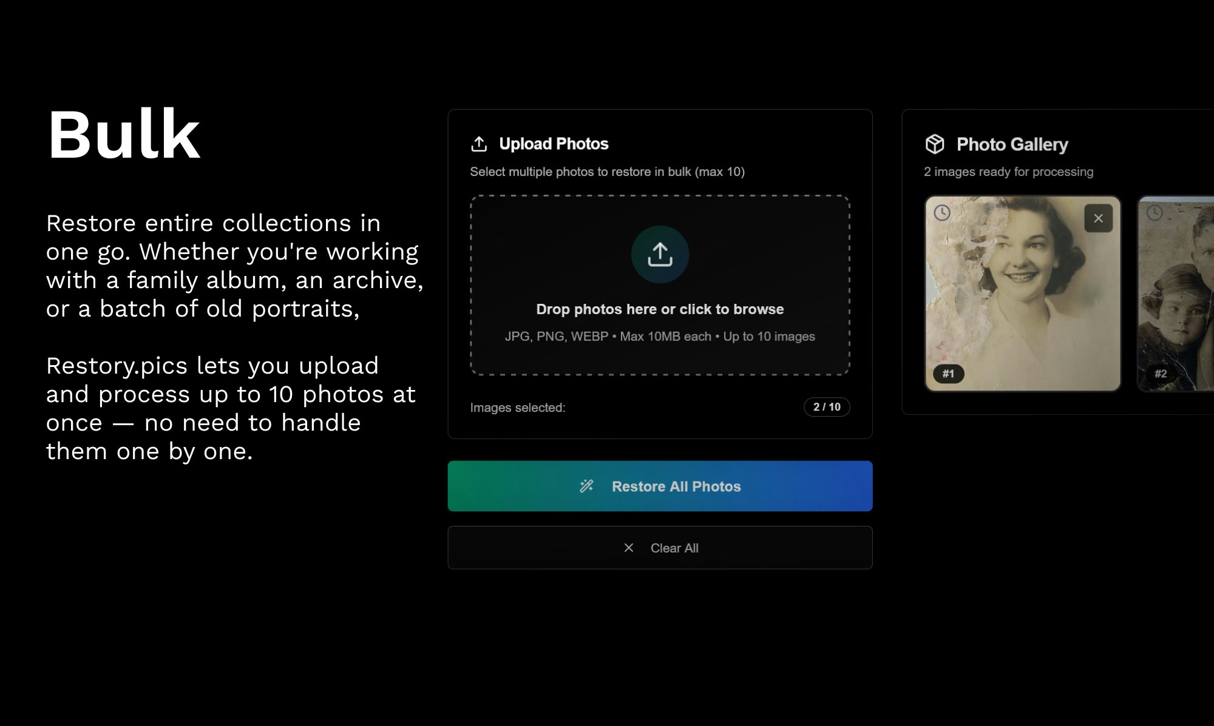This screenshot has width=1214, height=726.
Task: Open file browser via drop photos area
Action: pyautogui.click(x=660, y=285)
